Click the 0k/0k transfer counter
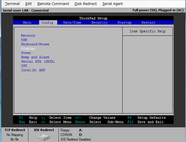 point(14,139)
